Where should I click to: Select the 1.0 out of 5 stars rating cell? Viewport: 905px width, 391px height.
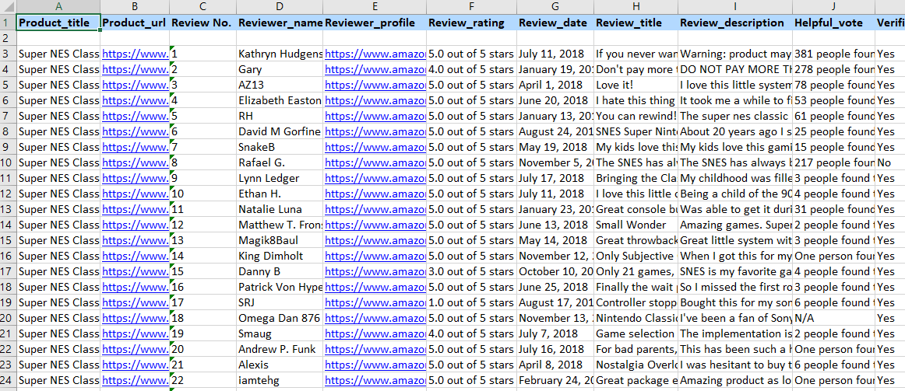(x=471, y=302)
